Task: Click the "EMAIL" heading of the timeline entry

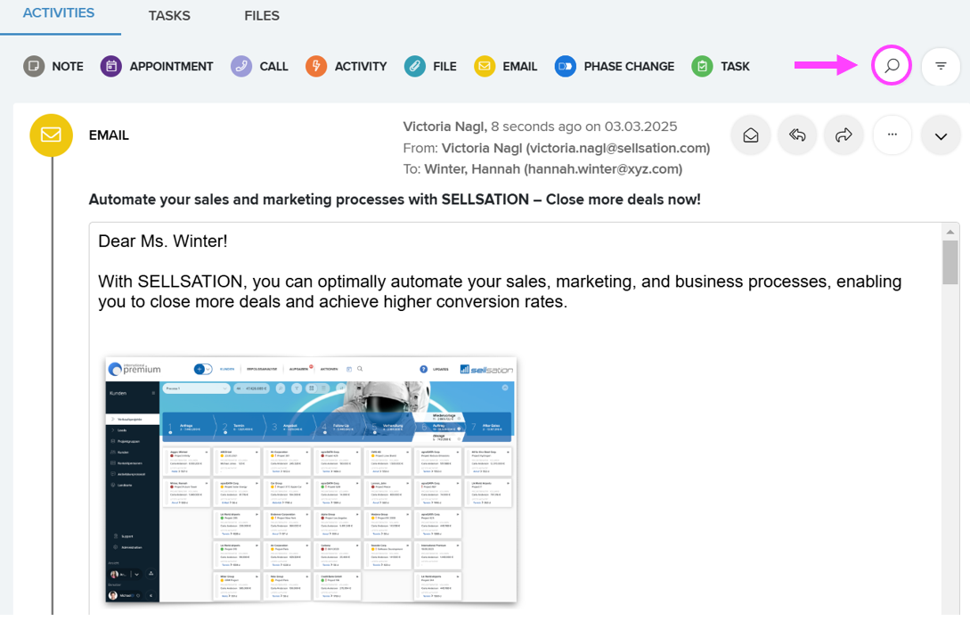Action: click(x=109, y=135)
